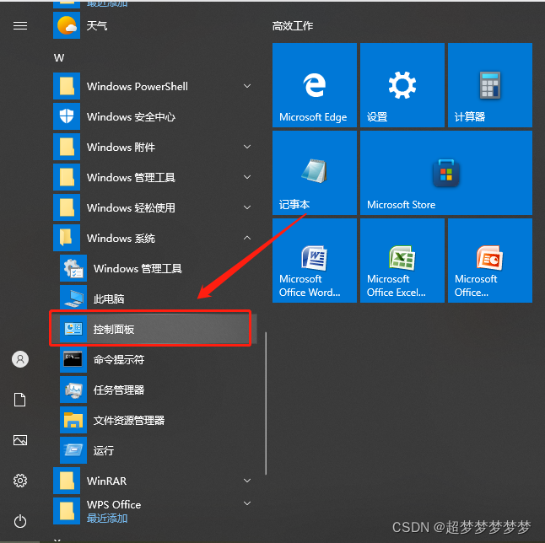The width and height of the screenshot is (545, 543).
Task: Select the 控制面板 label text
Action: [x=114, y=329]
